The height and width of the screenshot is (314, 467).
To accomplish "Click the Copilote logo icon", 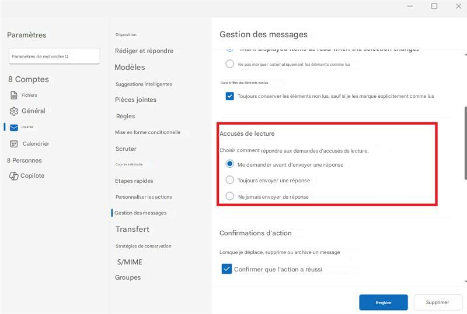I will 13,176.
